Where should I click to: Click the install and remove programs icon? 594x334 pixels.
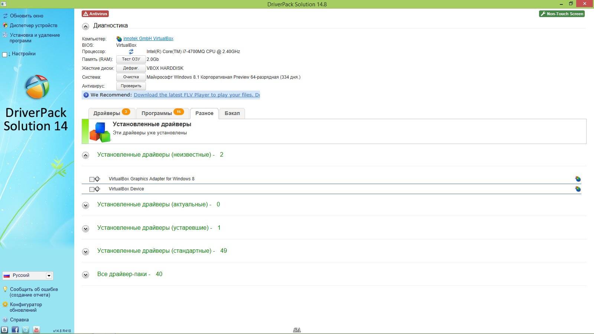click(x=5, y=35)
